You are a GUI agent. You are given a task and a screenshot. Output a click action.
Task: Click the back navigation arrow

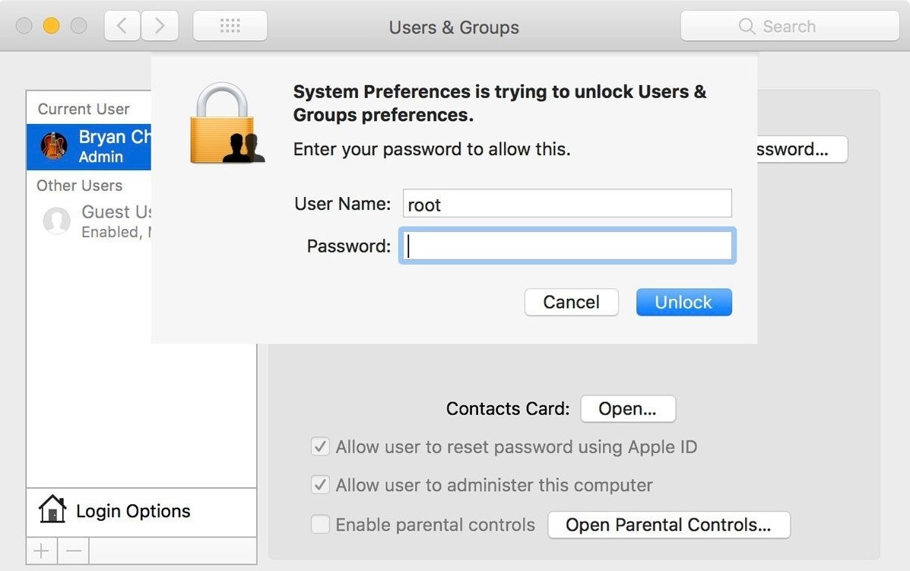tap(122, 26)
